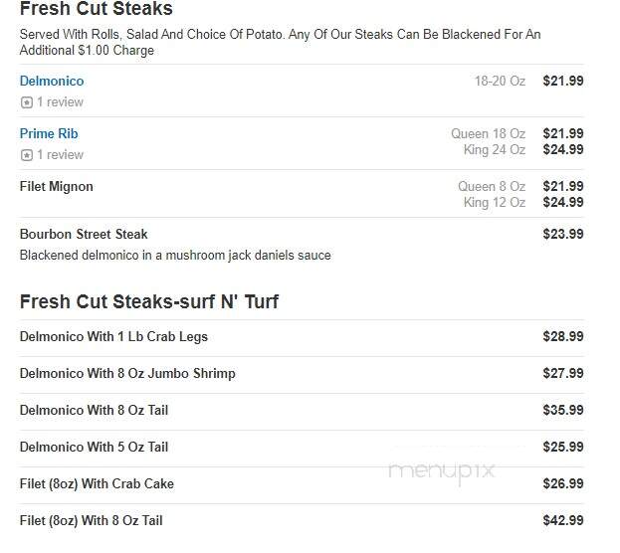
Task: Open the Prime Rib menu item link
Action: tap(49, 133)
